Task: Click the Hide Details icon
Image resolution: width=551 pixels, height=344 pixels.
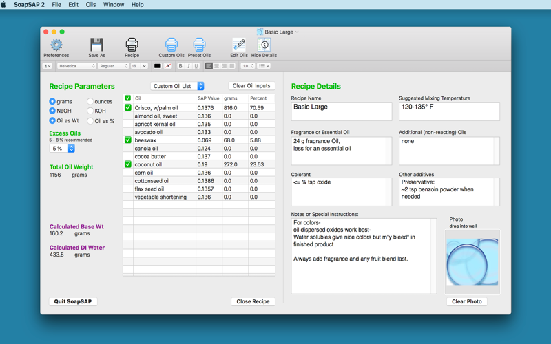Action: [264, 45]
